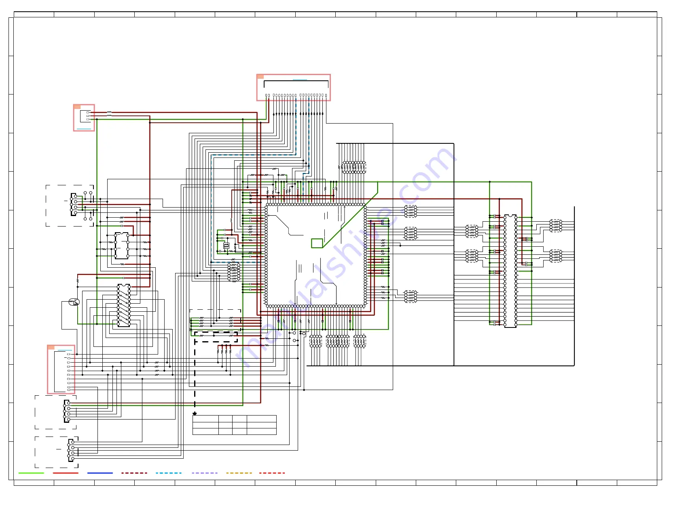This screenshot has width=688, height=510.
Task: Click the tall pink-bordered connector at lower left
Action: 61,369
